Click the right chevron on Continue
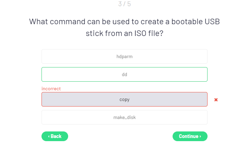Image resolution: width=239 pixels, height=156 pixels. tap(200, 136)
